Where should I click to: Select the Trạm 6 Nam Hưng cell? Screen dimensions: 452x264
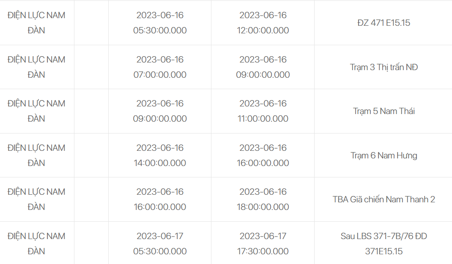pyautogui.click(x=384, y=155)
